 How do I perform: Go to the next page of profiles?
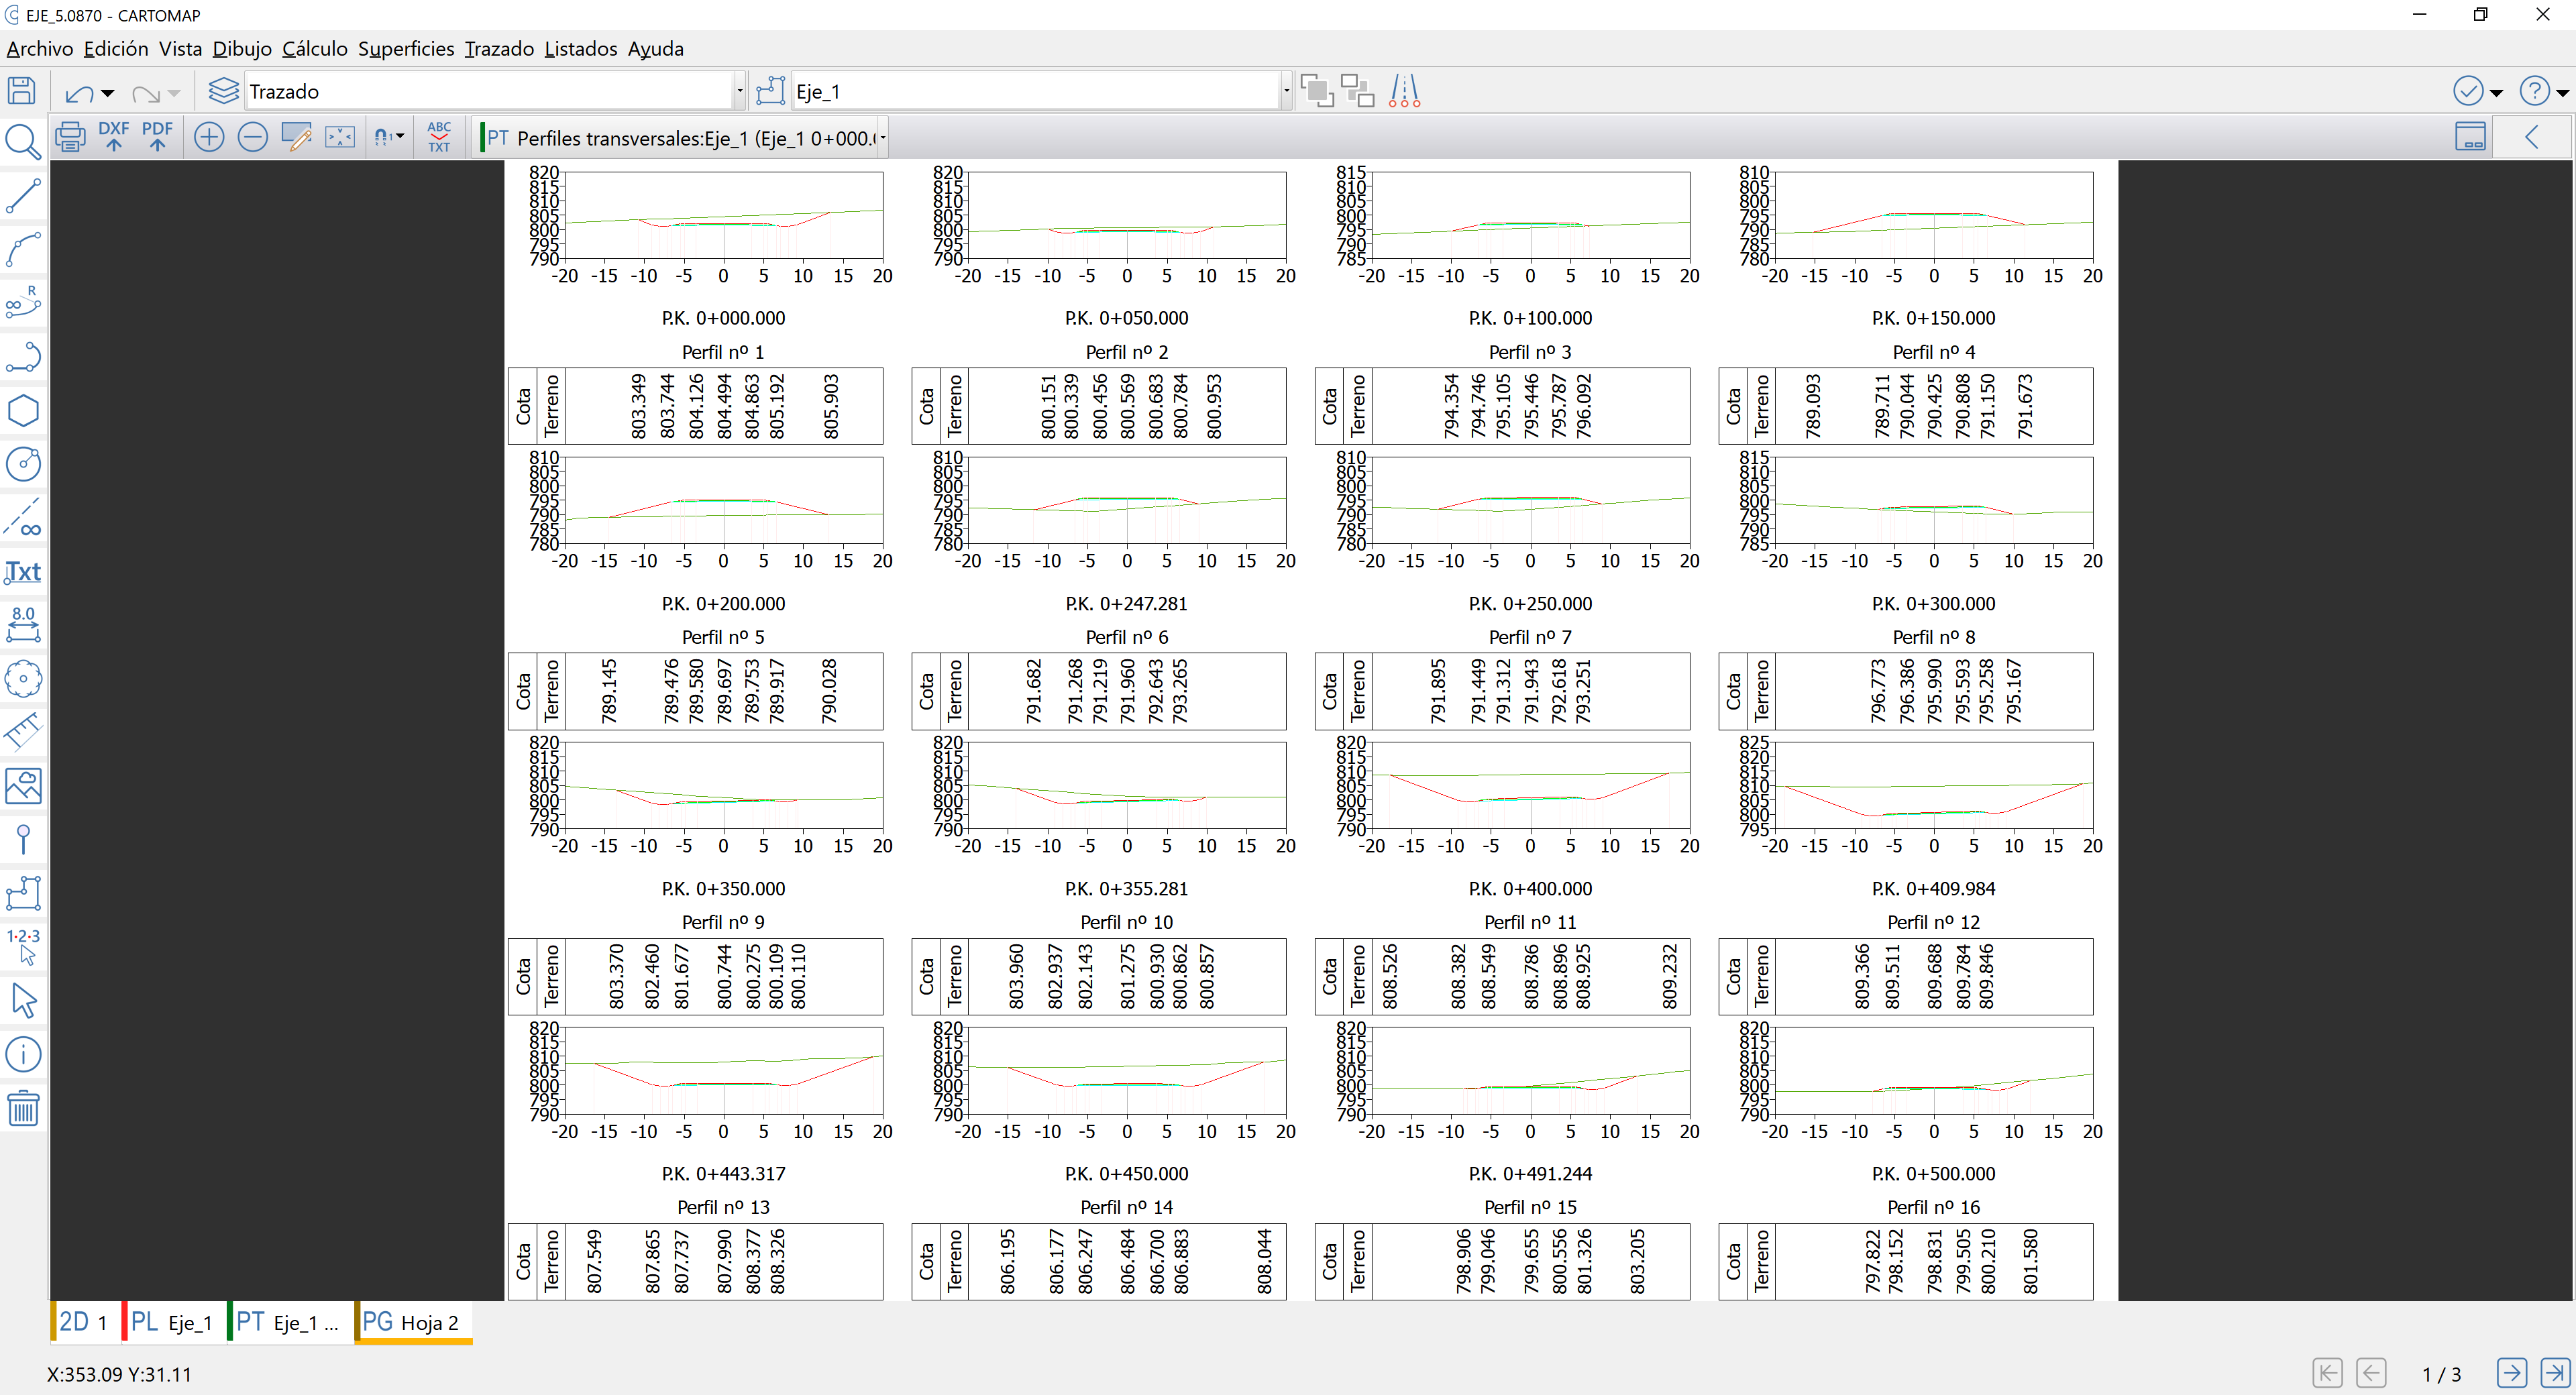click(2514, 1373)
